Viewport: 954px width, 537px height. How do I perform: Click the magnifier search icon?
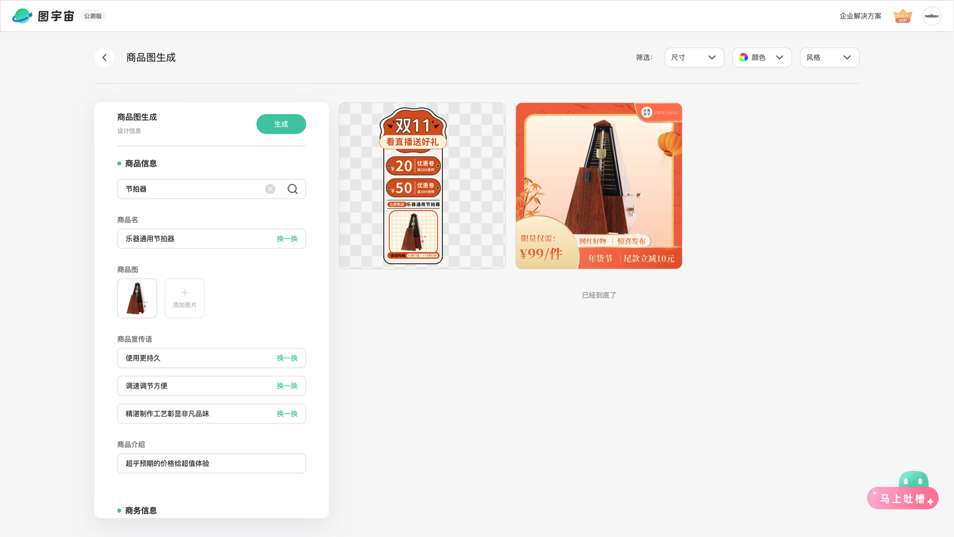[293, 189]
